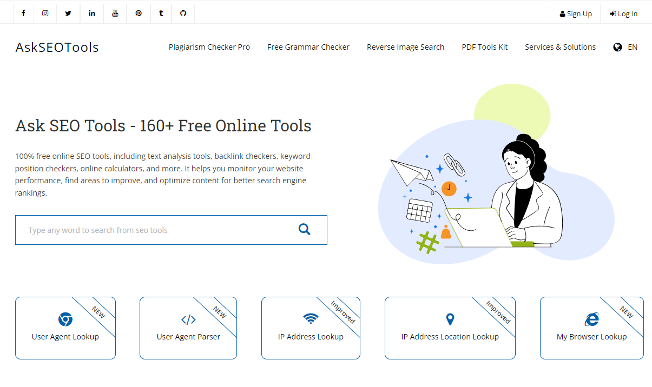Open the YouTube social icon
The image size is (652, 387).
[115, 14]
